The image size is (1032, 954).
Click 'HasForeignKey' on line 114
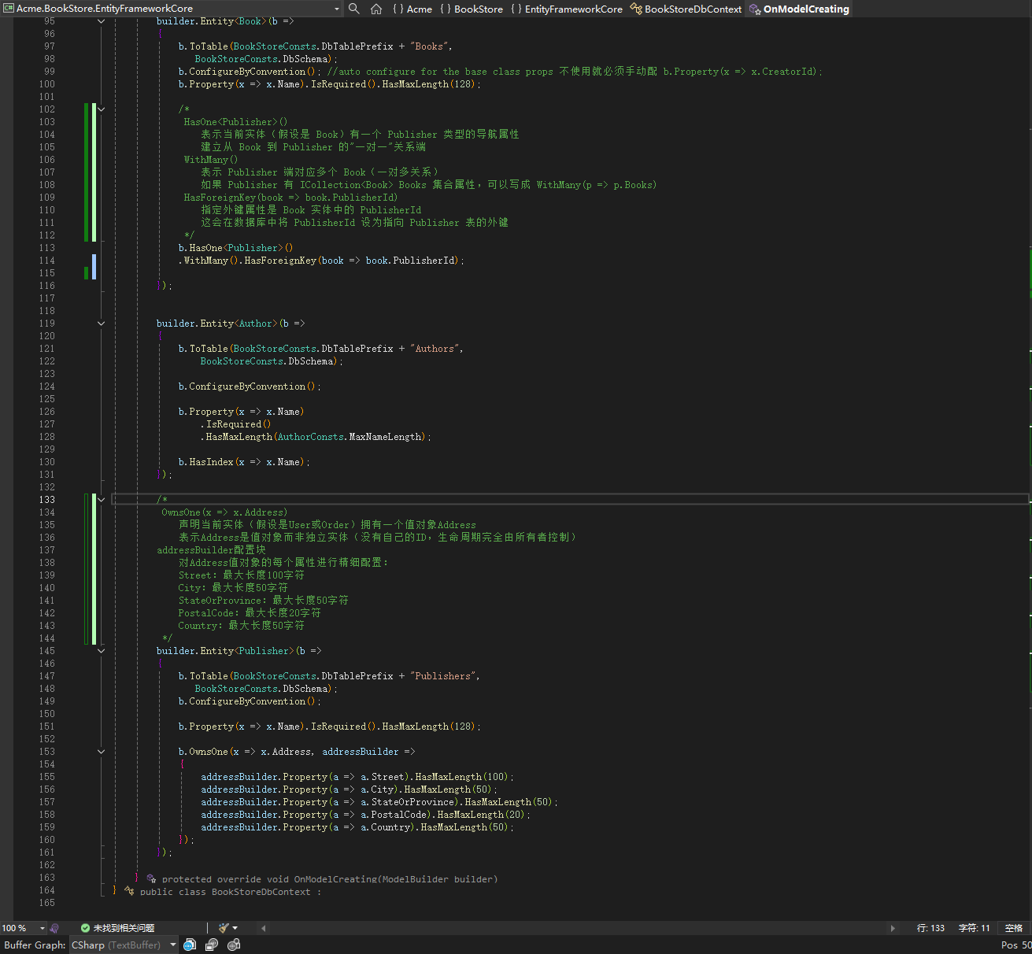coord(280,261)
